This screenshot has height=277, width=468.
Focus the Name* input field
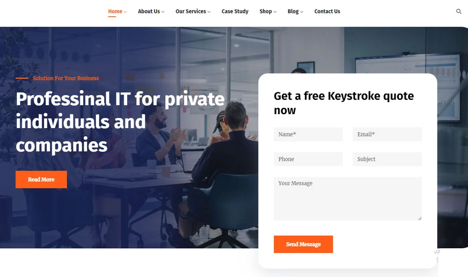coord(308,135)
